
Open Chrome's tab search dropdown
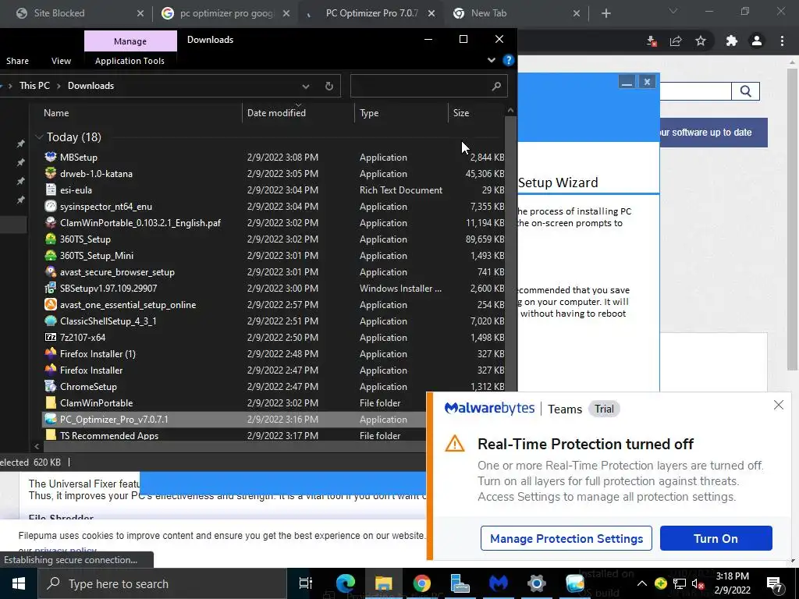click(x=673, y=11)
